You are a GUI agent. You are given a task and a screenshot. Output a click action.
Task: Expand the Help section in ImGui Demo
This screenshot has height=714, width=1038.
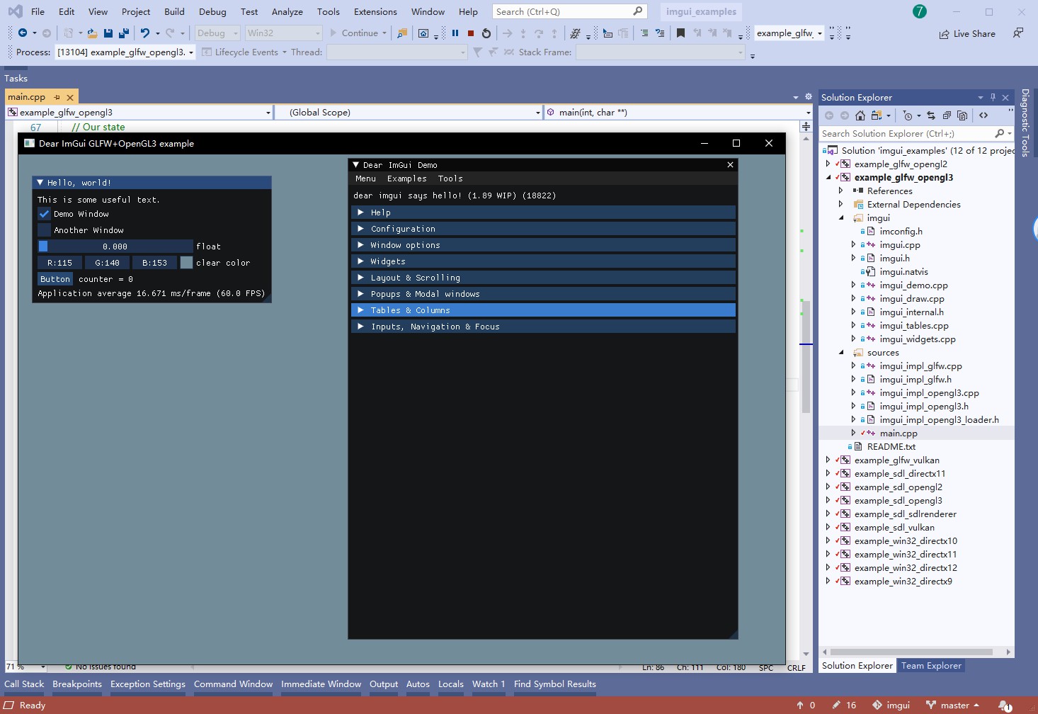tap(543, 212)
